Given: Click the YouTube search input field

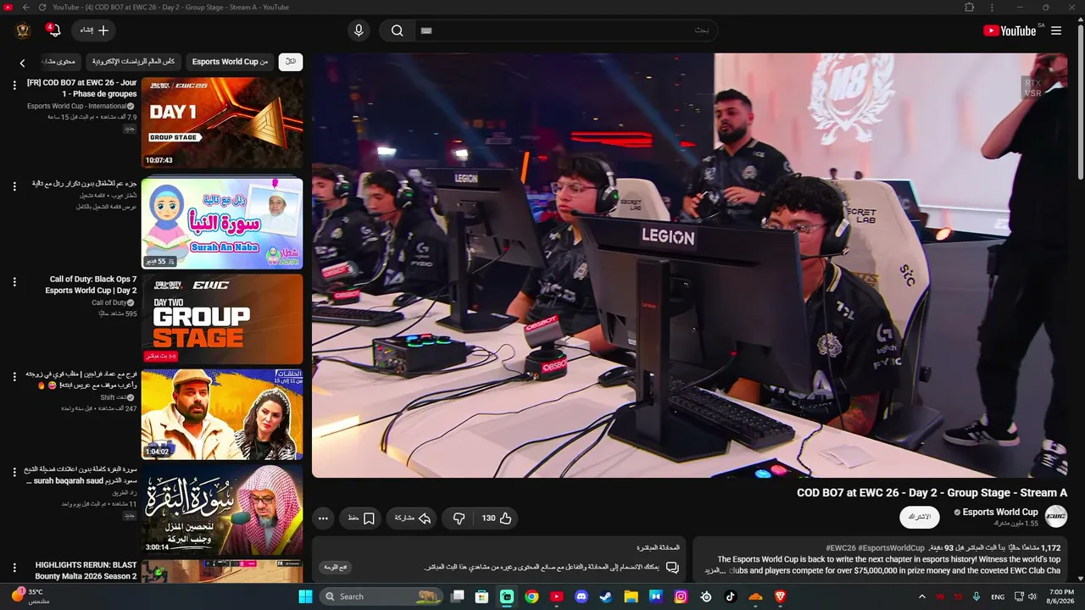Looking at the screenshot, I should tap(565, 30).
